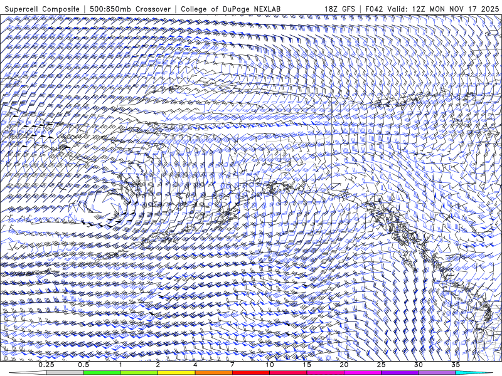
Task: Click the 2 value on color scale
Action: coord(158,365)
